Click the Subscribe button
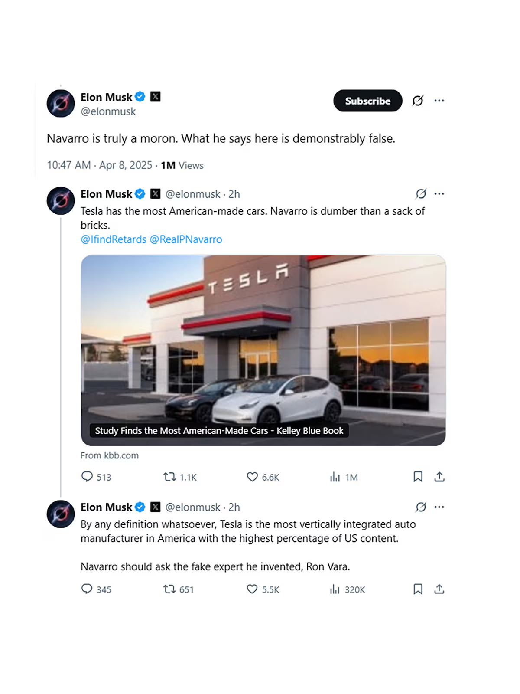This screenshot has width=520, height=694. pyautogui.click(x=367, y=101)
